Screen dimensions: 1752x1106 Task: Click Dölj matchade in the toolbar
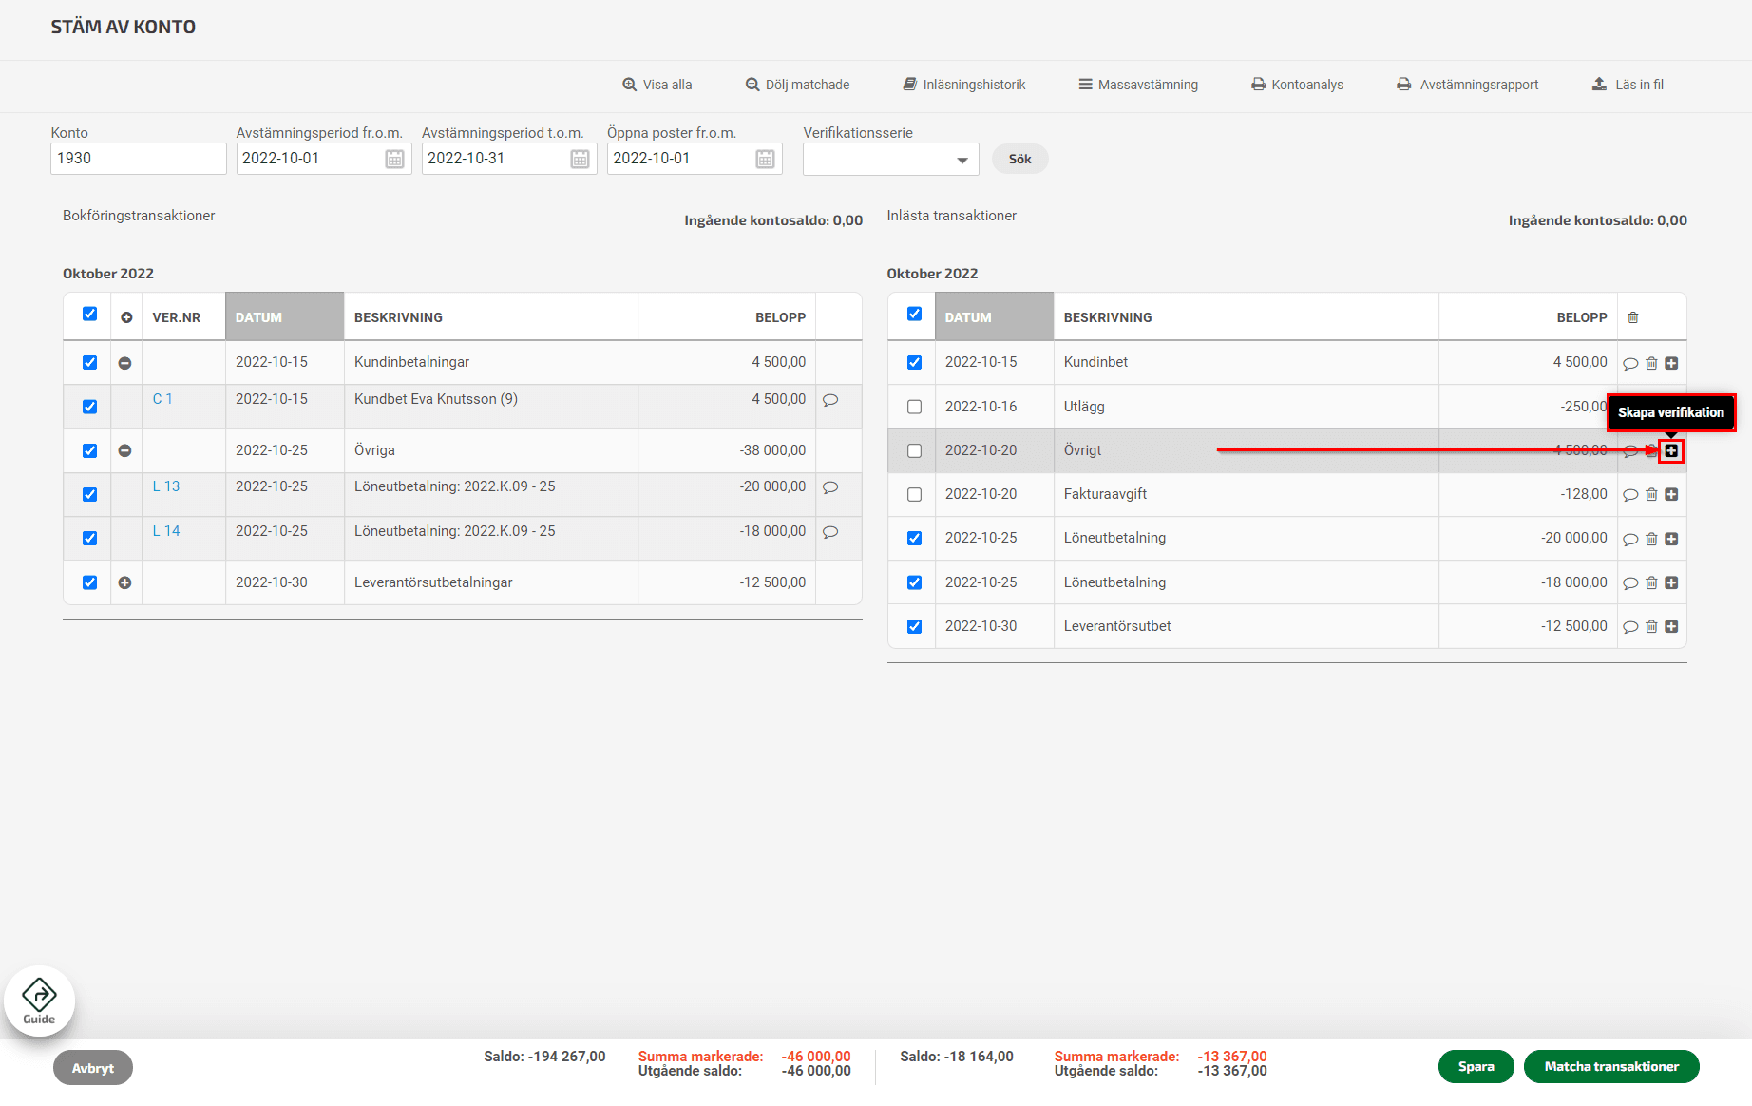(x=797, y=85)
